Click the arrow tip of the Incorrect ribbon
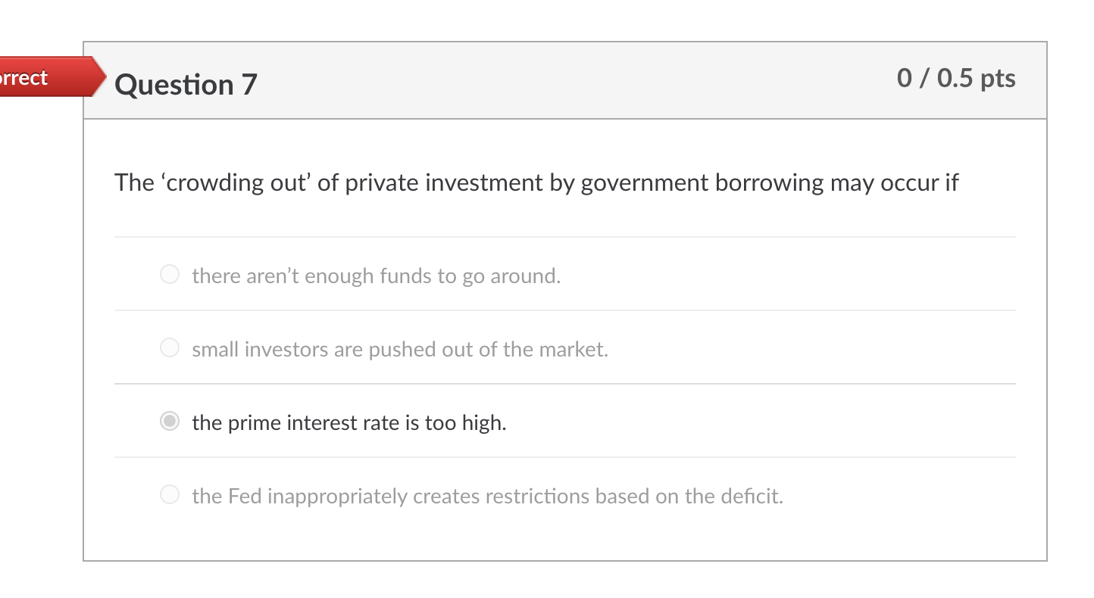 click(x=101, y=78)
